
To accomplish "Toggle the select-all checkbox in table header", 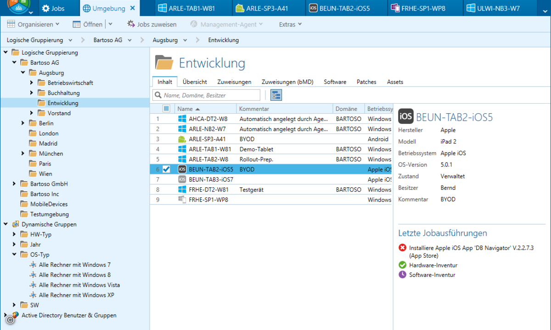I will 166,109.
